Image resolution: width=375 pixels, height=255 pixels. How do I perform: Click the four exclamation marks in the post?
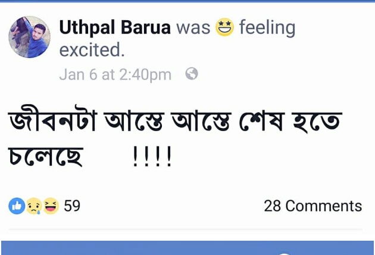click(152, 156)
